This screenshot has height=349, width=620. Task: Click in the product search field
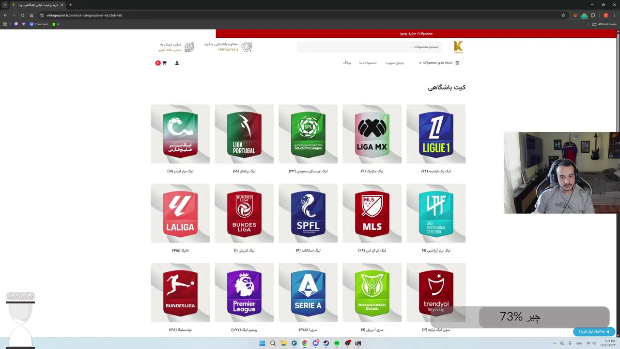click(369, 47)
